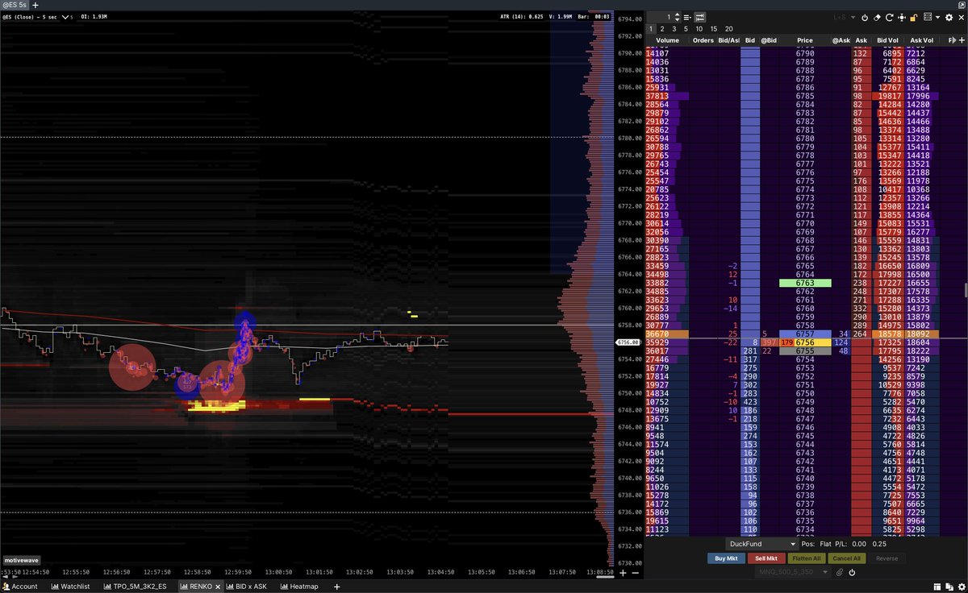Click the Cancel All button
This screenshot has height=593, width=968.
coord(846,558)
